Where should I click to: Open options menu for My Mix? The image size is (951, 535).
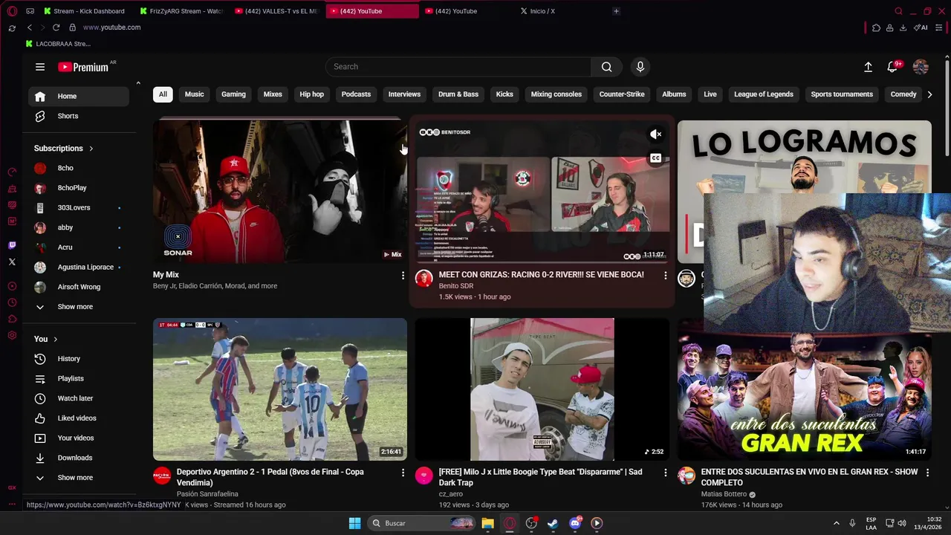click(403, 276)
